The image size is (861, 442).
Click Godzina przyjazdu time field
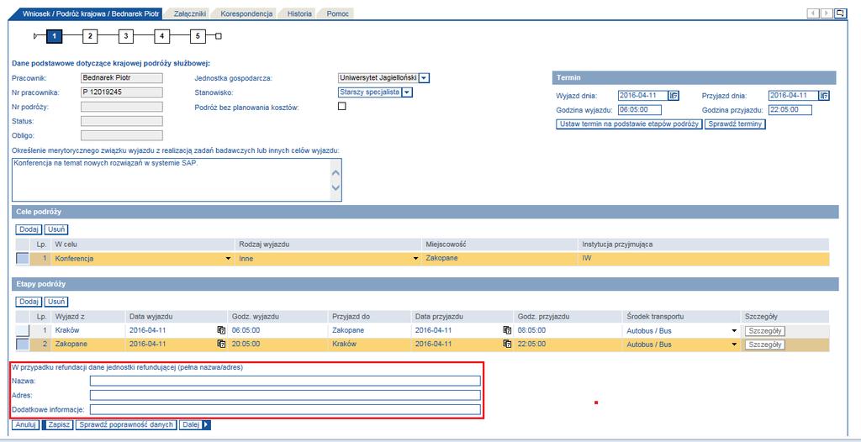(x=790, y=110)
